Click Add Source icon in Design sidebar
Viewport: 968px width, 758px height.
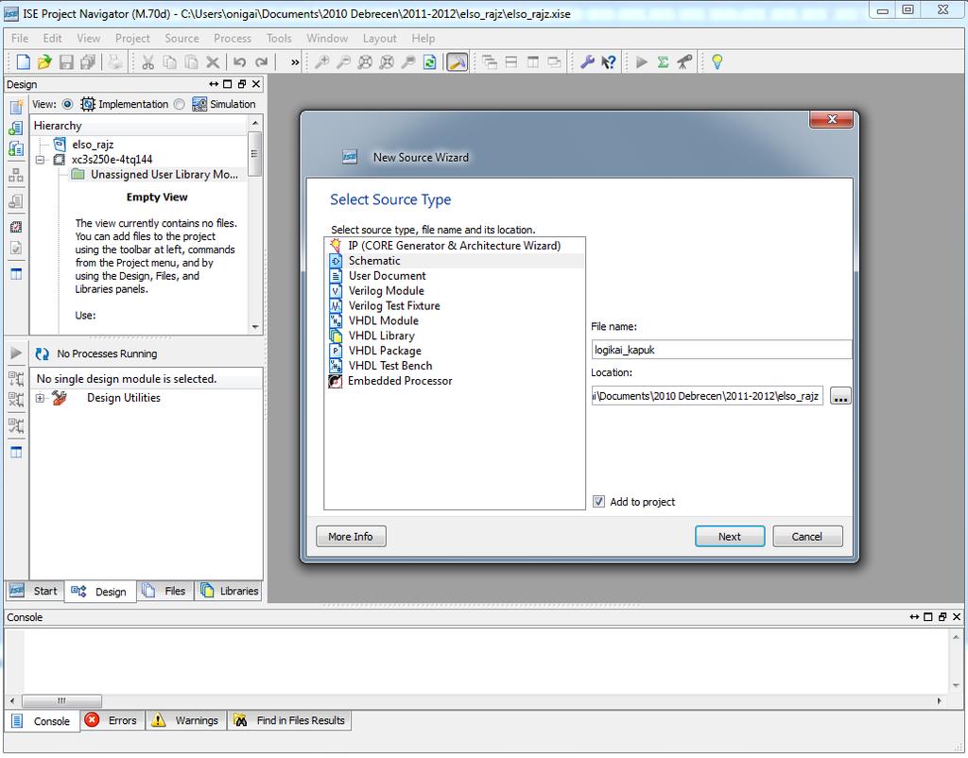tap(16, 129)
